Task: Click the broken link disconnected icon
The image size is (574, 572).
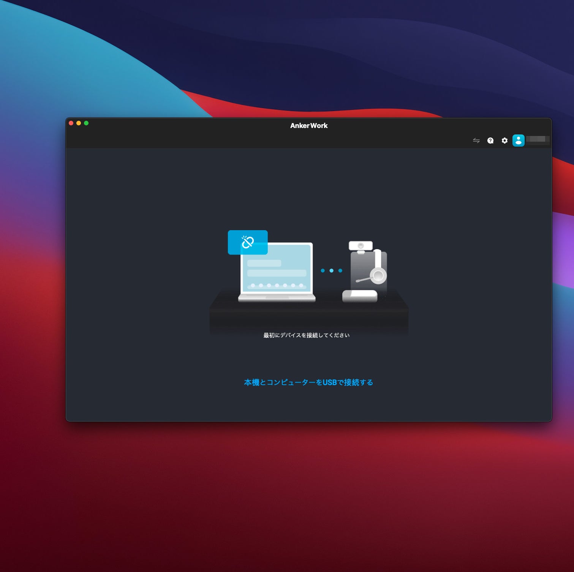Action: tap(248, 242)
